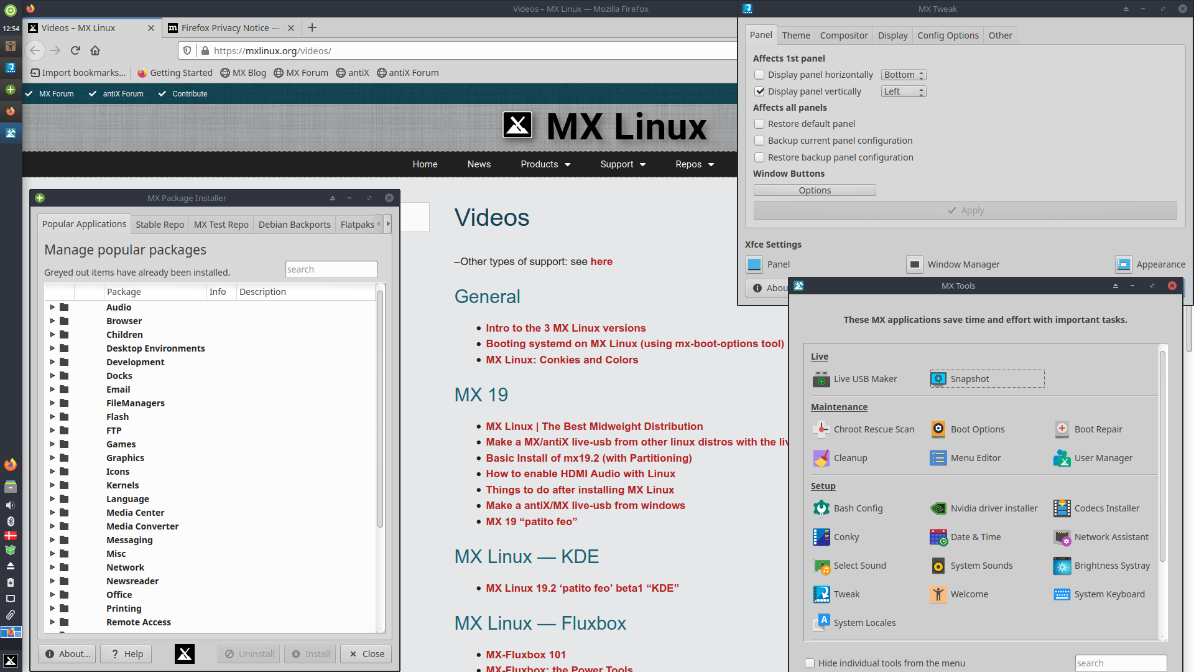This screenshot has height=672, width=1194.
Task: Launch the Snapshot tool
Action: pyautogui.click(x=970, y=378)
